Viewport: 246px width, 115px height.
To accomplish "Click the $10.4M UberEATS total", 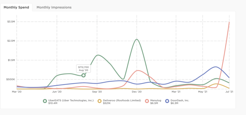I will (x=52, y=103).
